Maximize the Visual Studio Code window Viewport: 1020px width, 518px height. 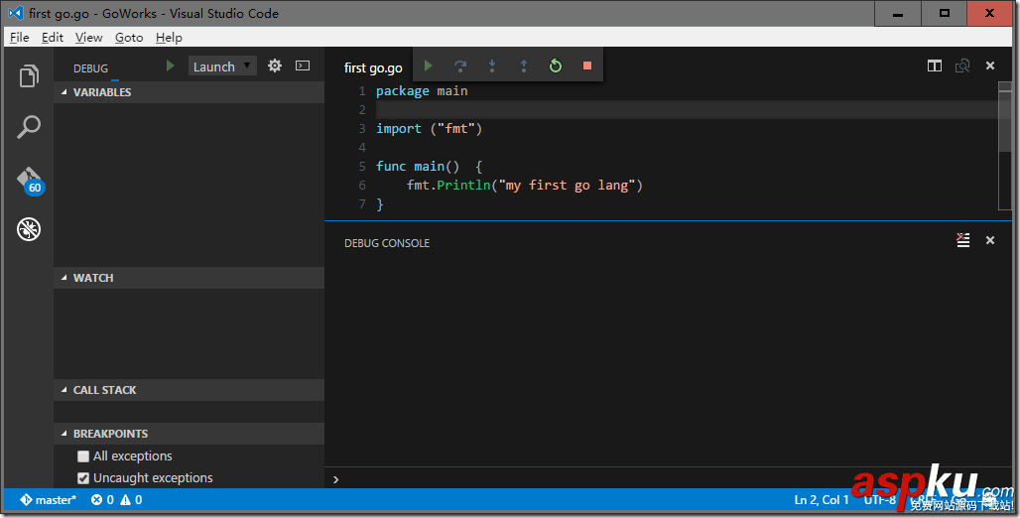pos(944,14)
